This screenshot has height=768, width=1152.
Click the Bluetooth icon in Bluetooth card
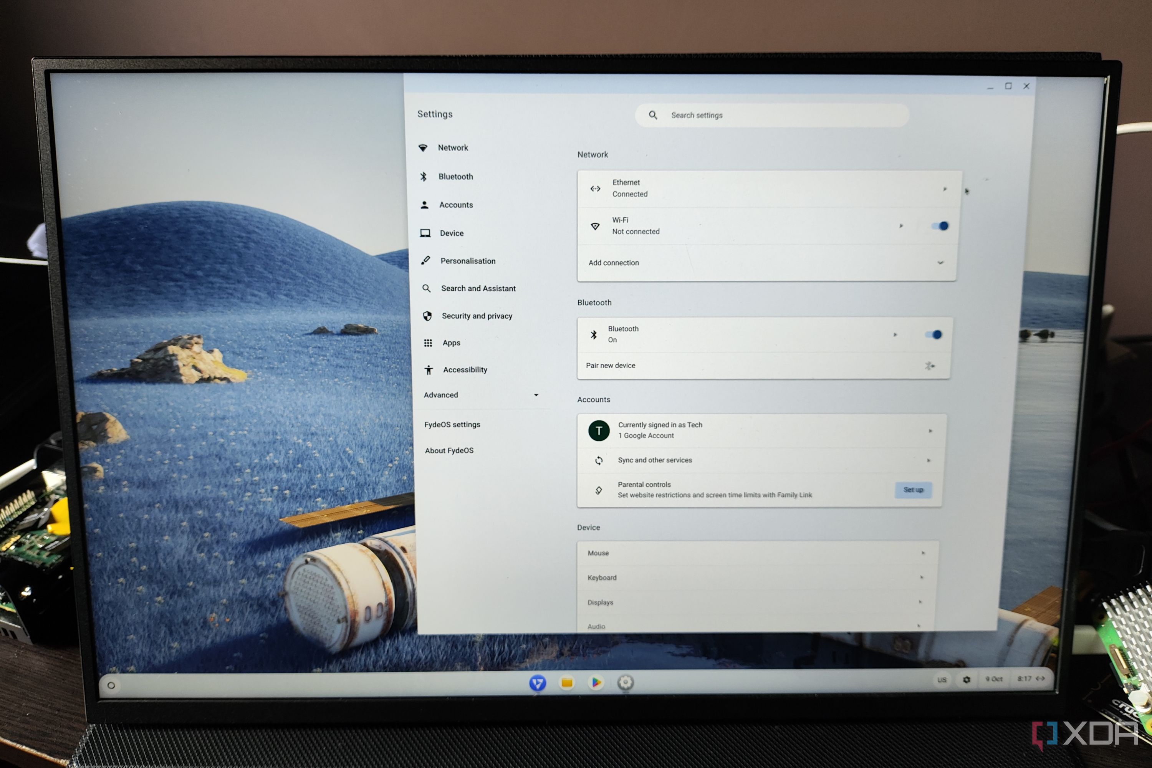594,334
